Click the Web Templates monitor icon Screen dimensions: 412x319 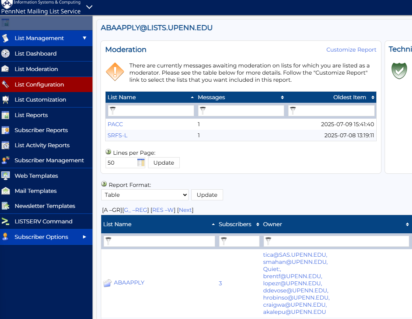pos(6,176)
